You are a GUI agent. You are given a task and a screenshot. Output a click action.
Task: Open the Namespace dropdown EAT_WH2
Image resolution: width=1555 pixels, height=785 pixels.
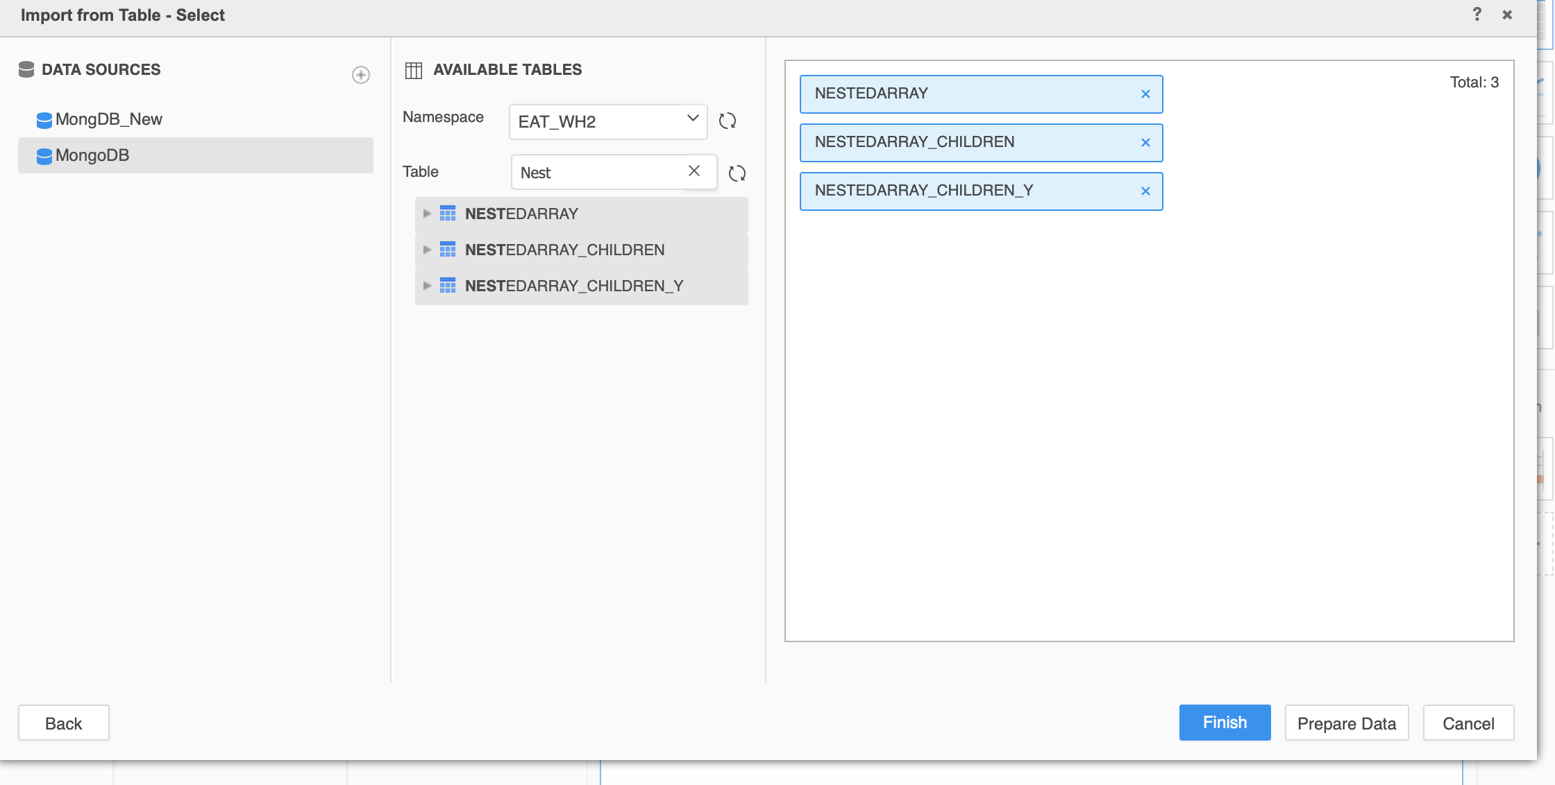tap(608, 121)
